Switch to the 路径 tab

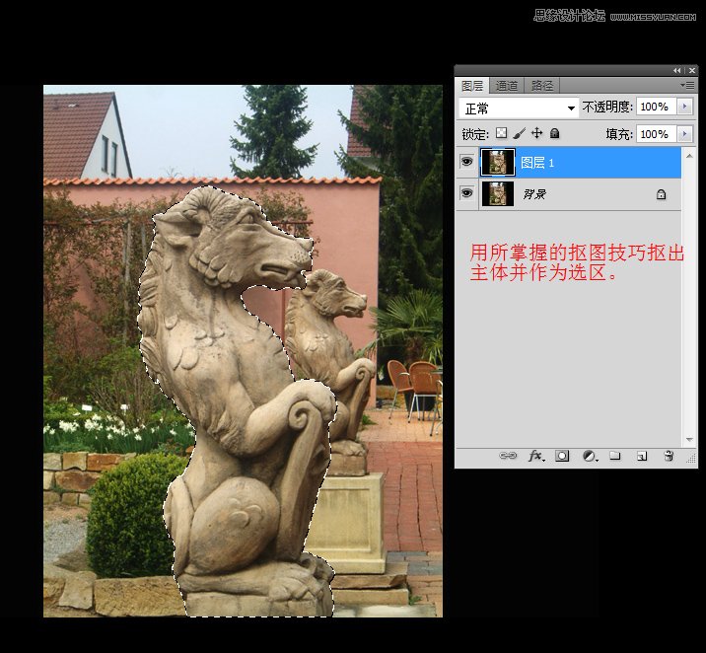pos(541,86)
